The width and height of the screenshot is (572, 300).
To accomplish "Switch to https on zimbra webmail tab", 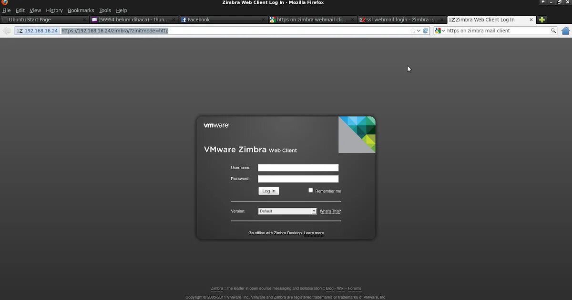I will click(312, 20).
